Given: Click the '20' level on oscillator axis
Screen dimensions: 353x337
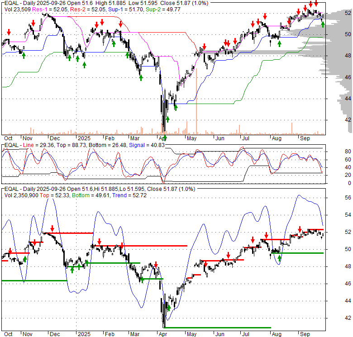Looking at the screenshot, I should coord(348,175).
